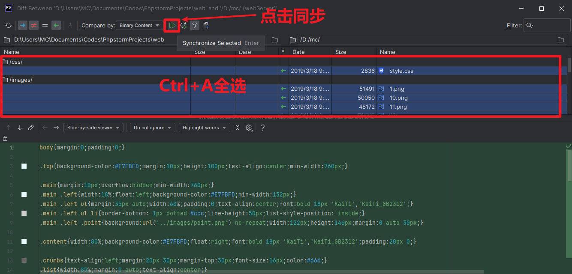Click the Refresh icon in the diff toolbar
The width and height of the screenshot is (572, 274).
pyautogui.click(x=9, y=25)
